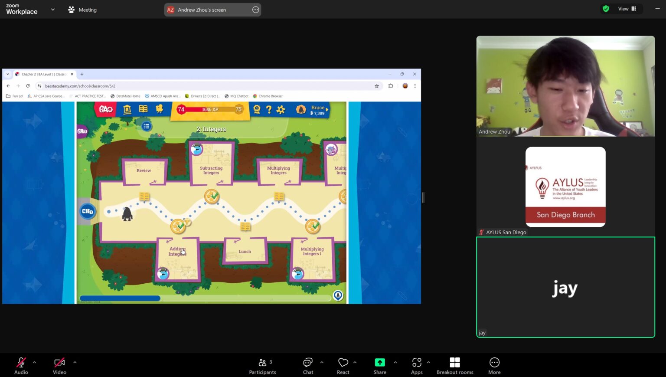This screenshot has height=377, width=666.
Task: Open the Beast Academy BA home logo
Action: pos(106,109)
